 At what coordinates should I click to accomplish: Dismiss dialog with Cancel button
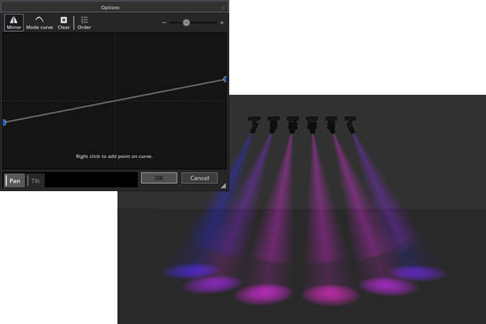pyautogui.click(x=199, y=178)
